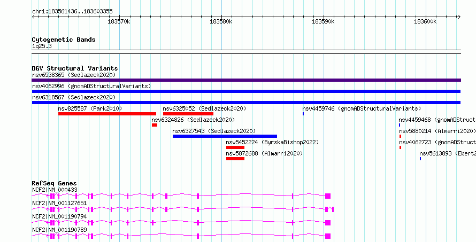Screen dimensions: 476x242
Task: Click the large final exon of NM_001190794
Action: 328,223
